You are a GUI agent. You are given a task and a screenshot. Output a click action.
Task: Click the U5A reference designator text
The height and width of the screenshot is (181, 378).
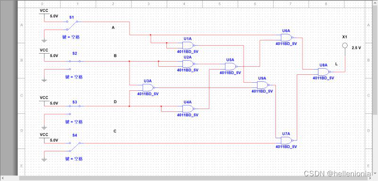(230, 60)
